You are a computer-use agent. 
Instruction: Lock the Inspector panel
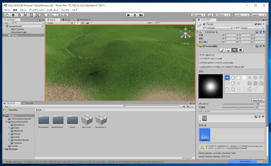pos(264,20)
